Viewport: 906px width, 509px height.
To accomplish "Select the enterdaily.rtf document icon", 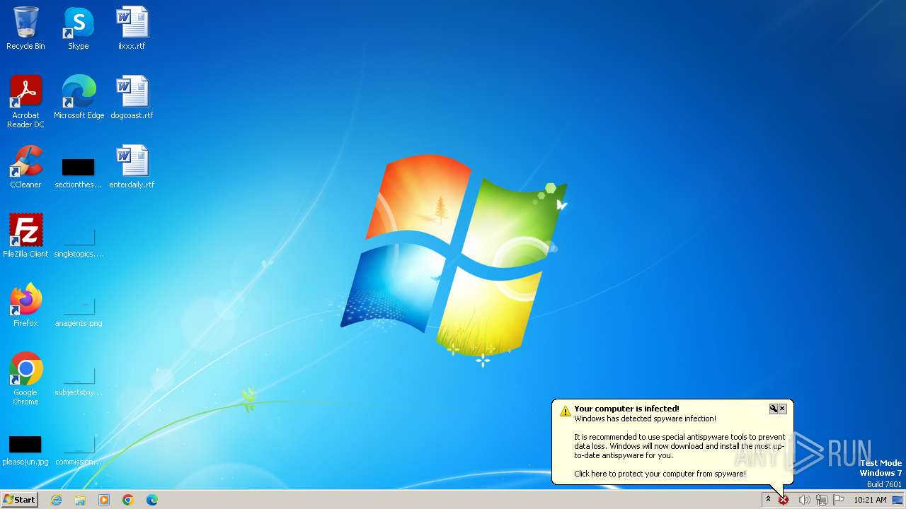I will [x=132, y=167].
